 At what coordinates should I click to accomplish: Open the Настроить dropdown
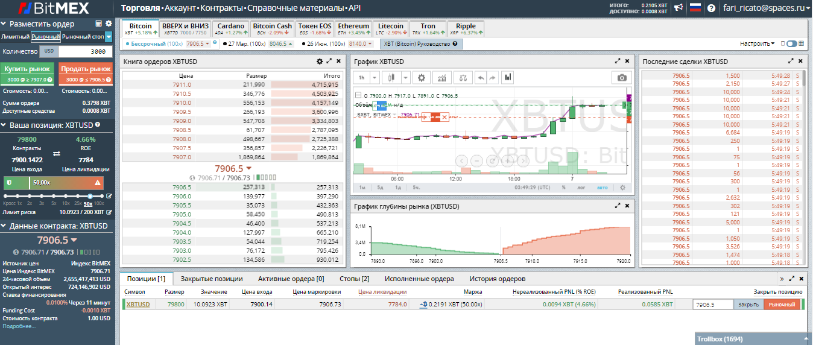click(x=757, y=44)
